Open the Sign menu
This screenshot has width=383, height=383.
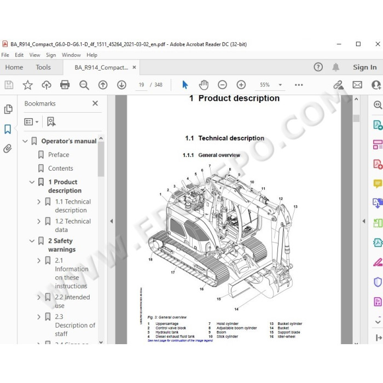[x=51, y=55]
